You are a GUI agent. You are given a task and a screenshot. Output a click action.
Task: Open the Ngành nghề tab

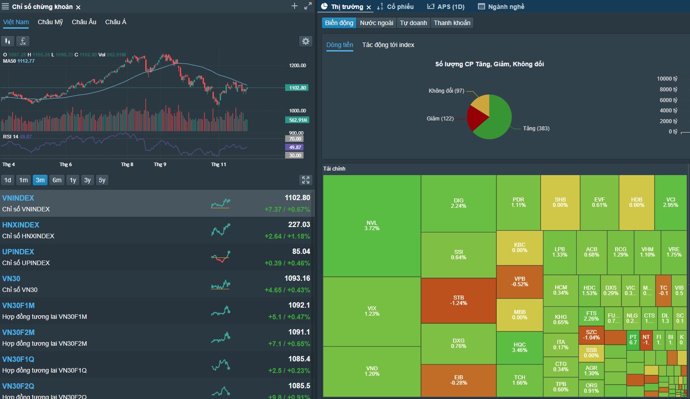[501, 7]
